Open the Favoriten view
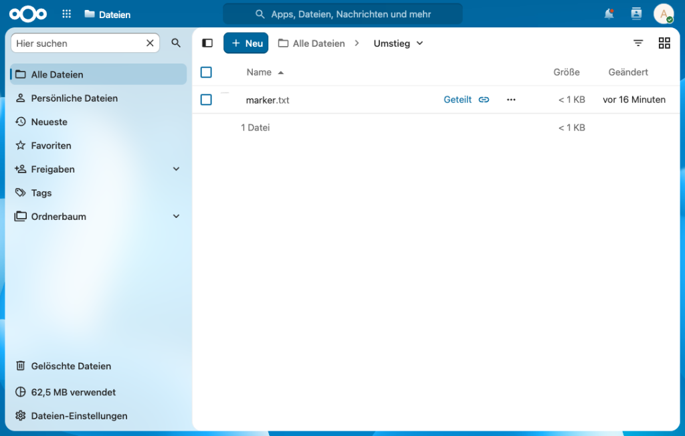 coord(99,145)
